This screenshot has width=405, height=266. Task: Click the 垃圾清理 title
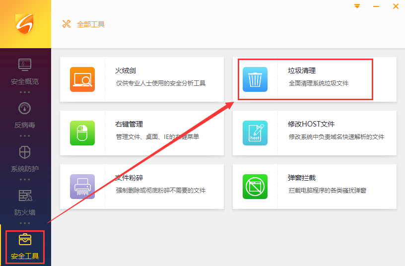point(302,70)
